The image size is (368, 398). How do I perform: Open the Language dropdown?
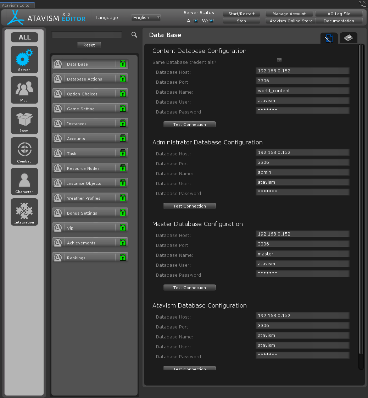[146, 17]
